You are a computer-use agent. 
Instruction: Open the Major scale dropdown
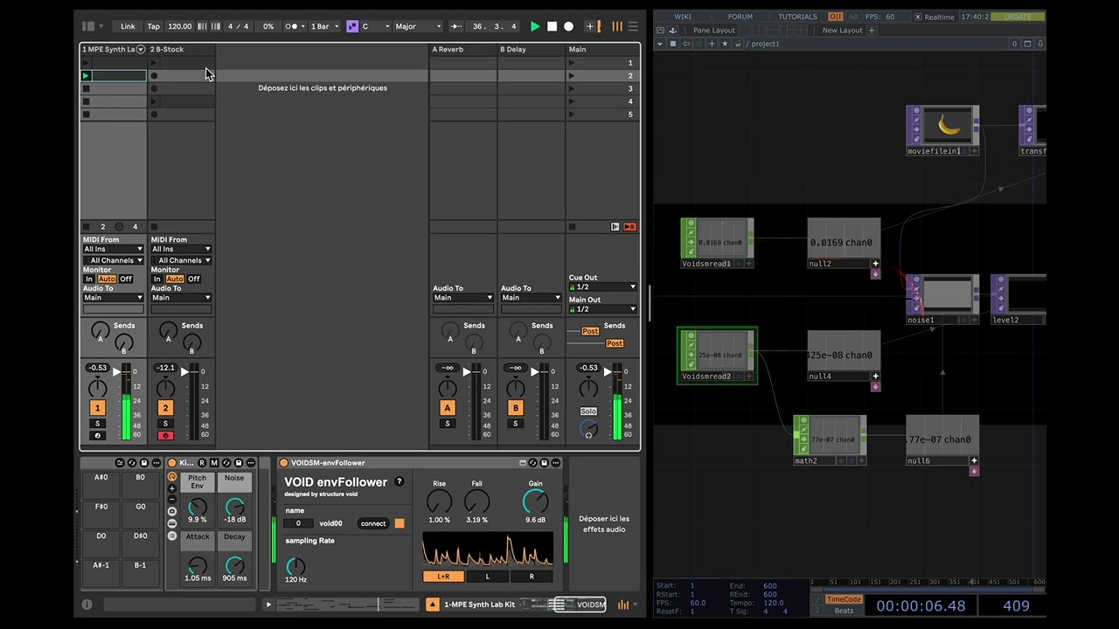pos(419,26)
